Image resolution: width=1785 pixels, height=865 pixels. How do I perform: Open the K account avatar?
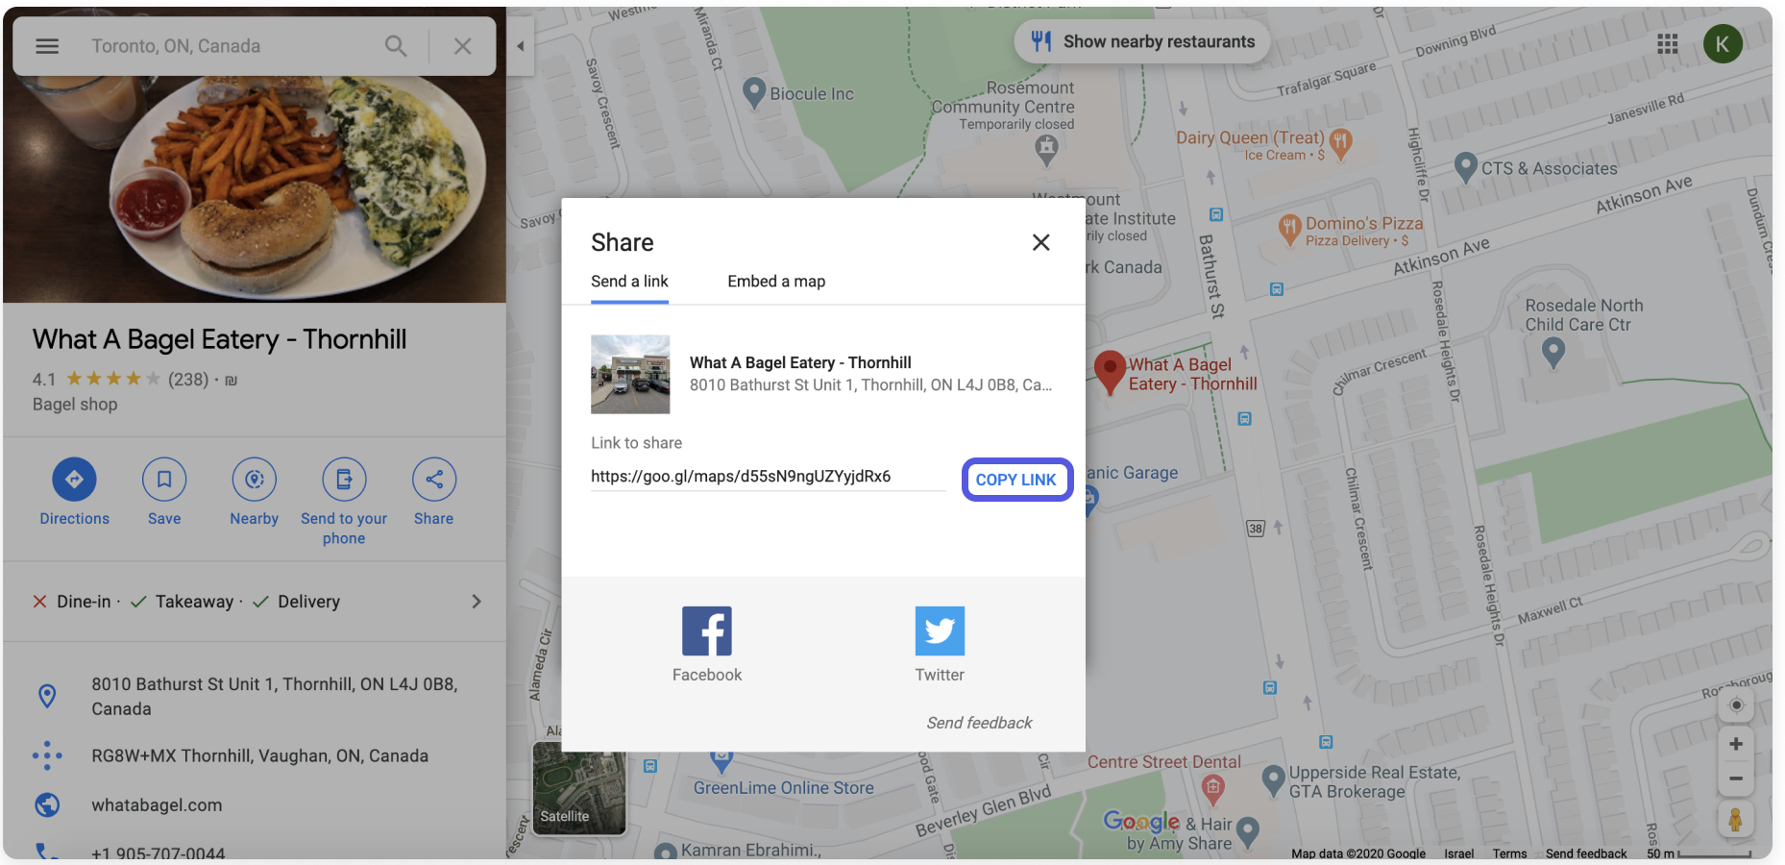1723,43
